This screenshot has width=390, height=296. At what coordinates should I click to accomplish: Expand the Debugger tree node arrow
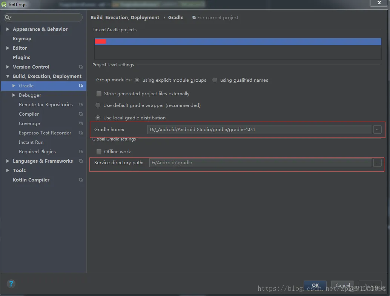(14, 95)
